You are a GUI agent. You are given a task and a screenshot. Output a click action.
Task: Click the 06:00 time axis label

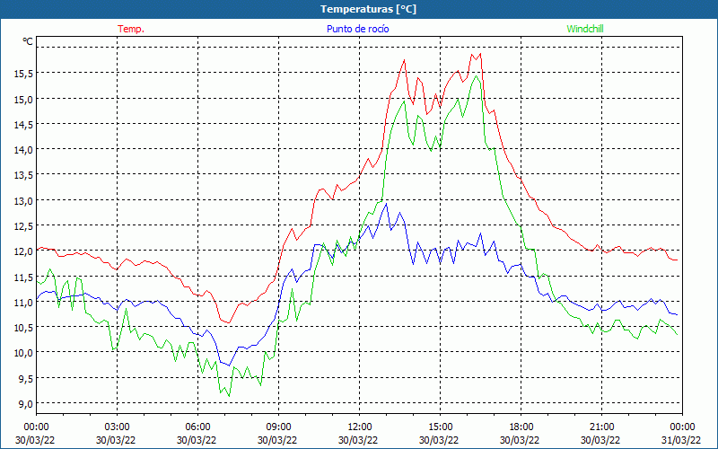[197, 427]
